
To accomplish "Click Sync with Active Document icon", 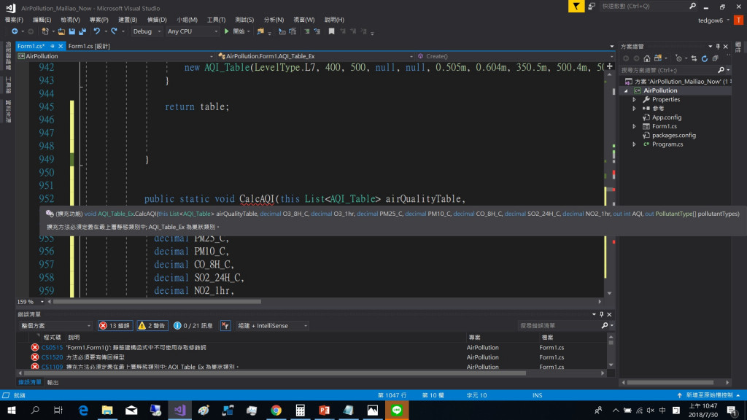I will 694,58.
